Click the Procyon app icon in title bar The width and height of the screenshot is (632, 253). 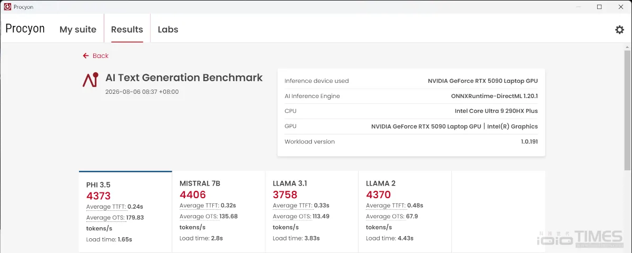click(x=7, y=7)
